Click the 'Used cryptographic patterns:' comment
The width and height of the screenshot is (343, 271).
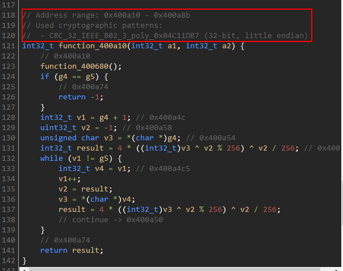(x=92, y=26)
